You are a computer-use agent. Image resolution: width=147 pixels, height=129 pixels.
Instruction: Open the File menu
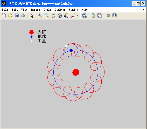coord(5,10)
